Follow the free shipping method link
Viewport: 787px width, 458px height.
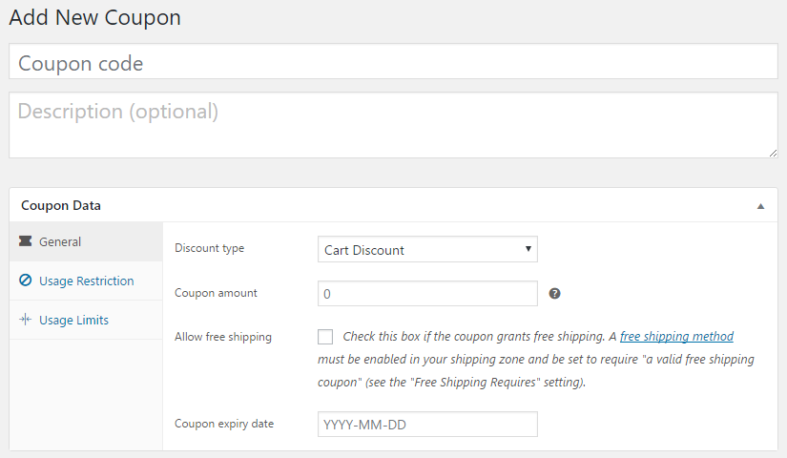676,337
